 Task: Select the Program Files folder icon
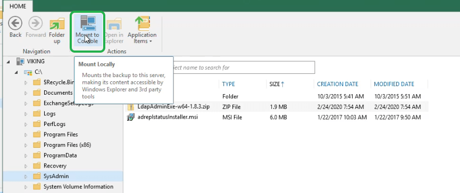[37, 135]
